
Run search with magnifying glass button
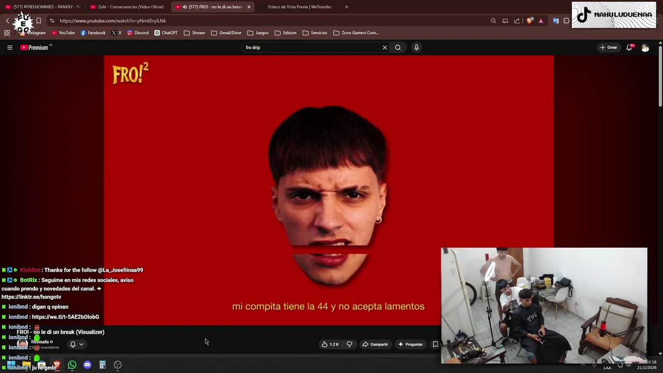398,47
